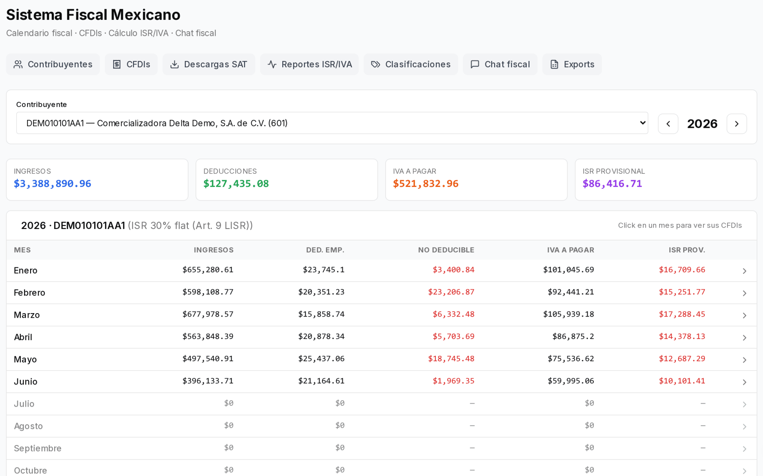Expand Enero row chevron
This screenshot has height=476, width=763.
[744, 271]
